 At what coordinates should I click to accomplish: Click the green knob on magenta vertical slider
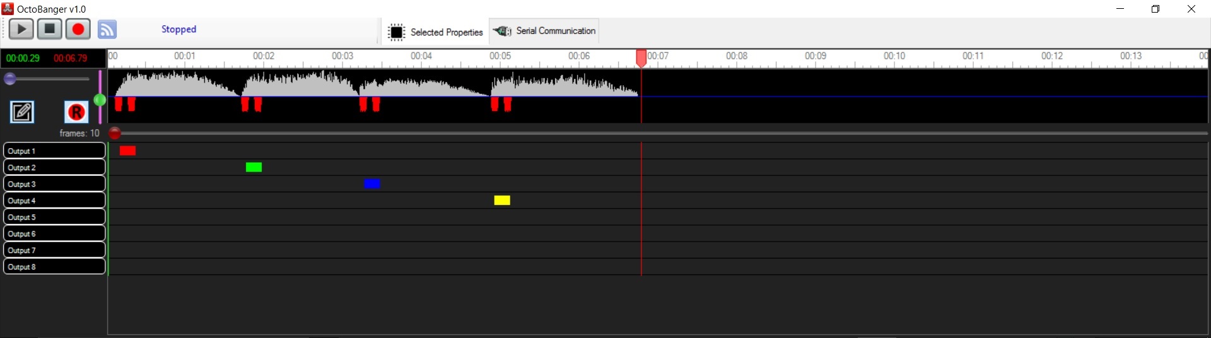[x=100, y=100]
